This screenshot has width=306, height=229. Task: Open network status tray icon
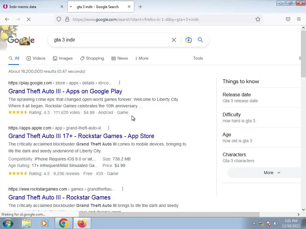(261, 223)
